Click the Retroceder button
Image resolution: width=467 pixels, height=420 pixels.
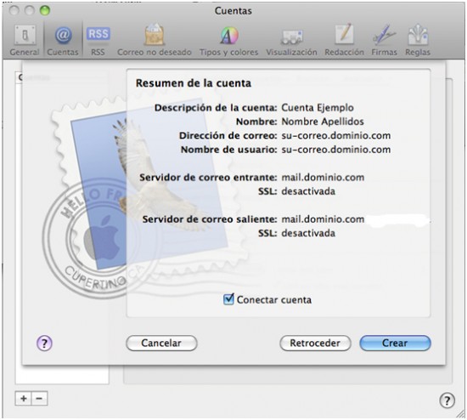click(315, 343)
